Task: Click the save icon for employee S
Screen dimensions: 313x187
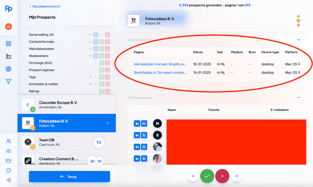Action: 144,135
